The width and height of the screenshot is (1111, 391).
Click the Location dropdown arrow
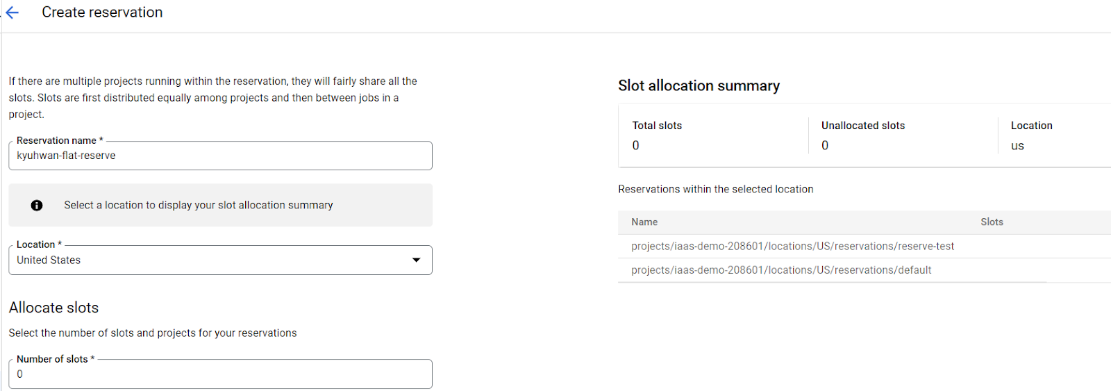click(416, 260)
